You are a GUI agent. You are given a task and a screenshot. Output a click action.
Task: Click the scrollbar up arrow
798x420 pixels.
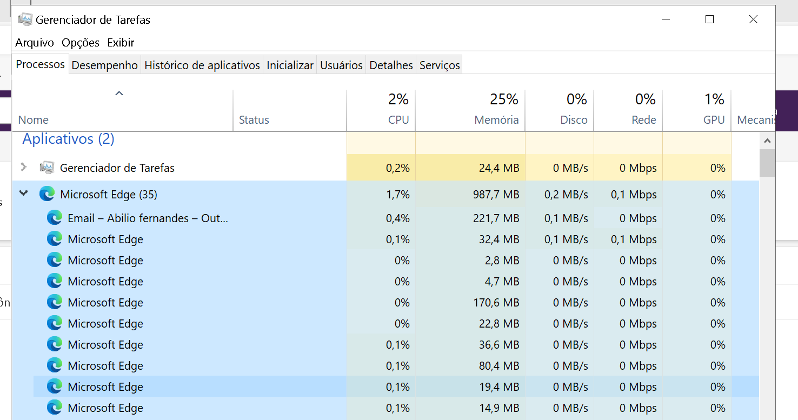(x=767, y=141)
